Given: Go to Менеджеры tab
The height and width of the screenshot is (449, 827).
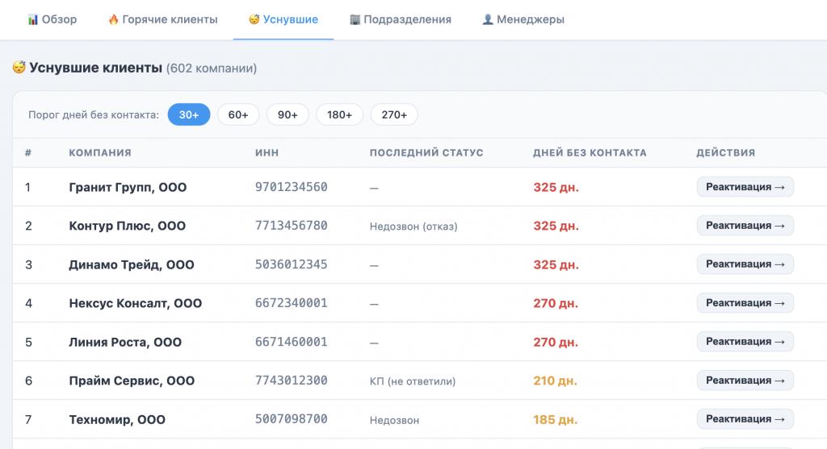Looking at the screenshot, I should [x=523, y=19].
